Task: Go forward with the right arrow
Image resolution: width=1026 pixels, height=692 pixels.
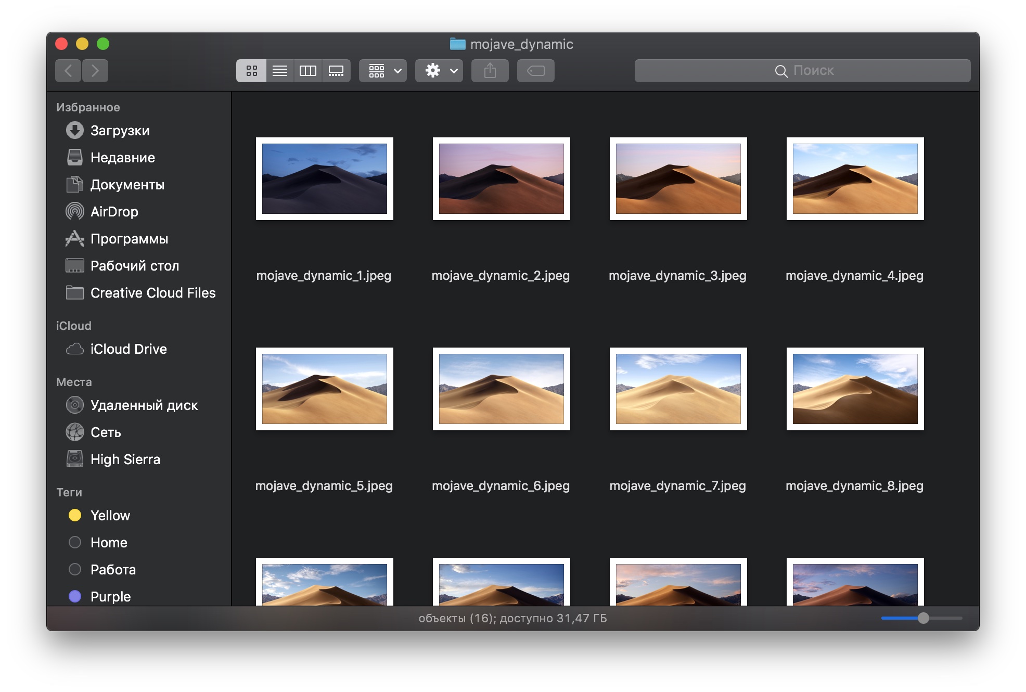Action: coord(95,71)
